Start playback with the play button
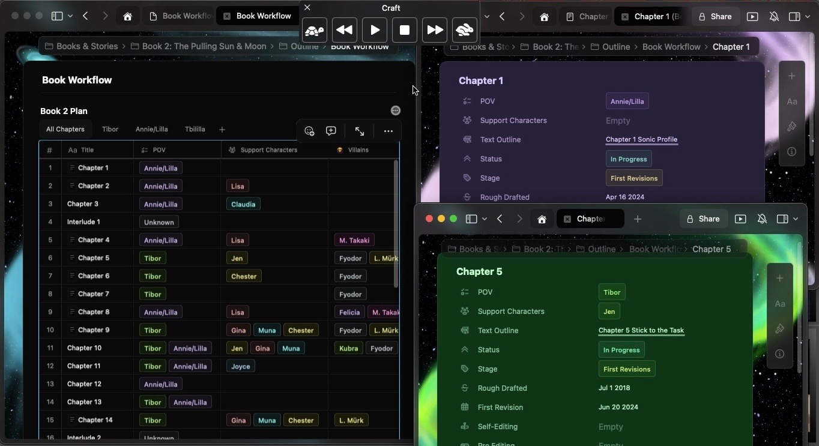The image size is (819, 446). (375, 30)
